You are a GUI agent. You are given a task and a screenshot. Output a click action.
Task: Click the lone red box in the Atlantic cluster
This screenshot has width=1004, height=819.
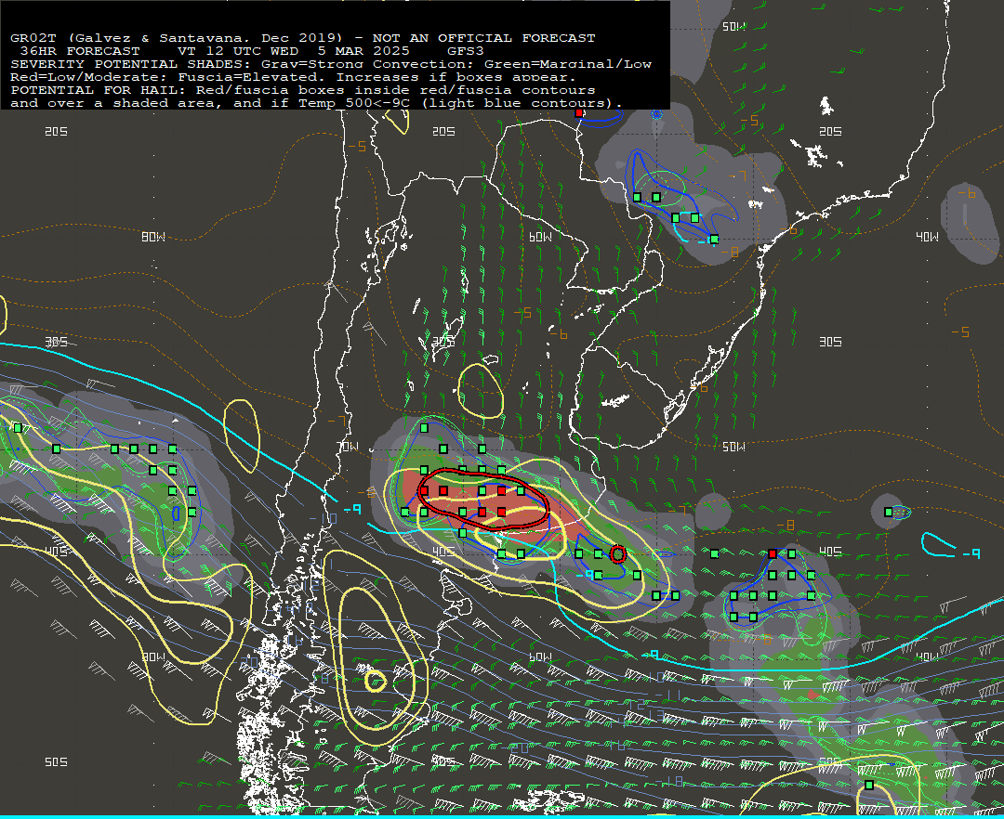click(x=773, y=553)
